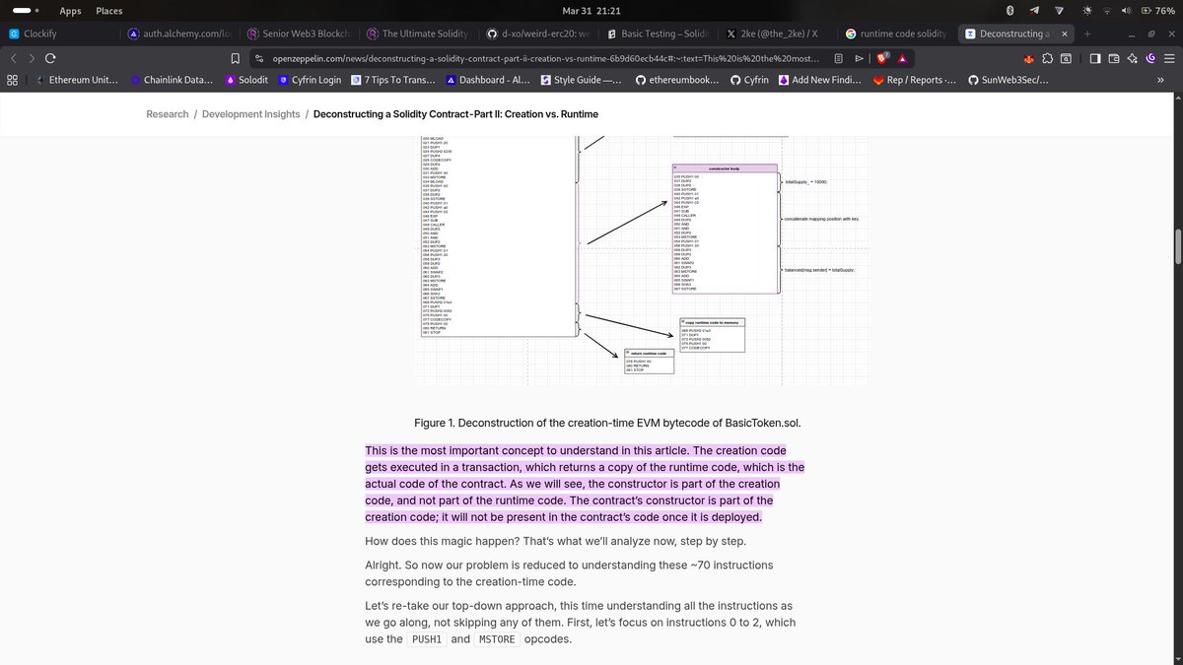Click Development Insights breadcrumb link
This screenshot has height=665, width=1183.
tap(250, 114)
